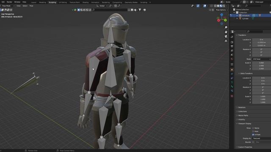Select Scene Collection in the Outliner
The image size is (271, 152).
[242, 10]
